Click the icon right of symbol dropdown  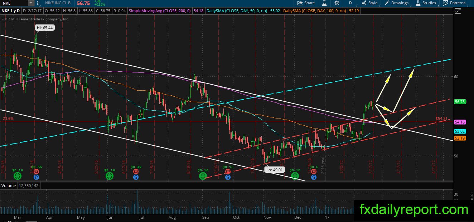[38, 3]
